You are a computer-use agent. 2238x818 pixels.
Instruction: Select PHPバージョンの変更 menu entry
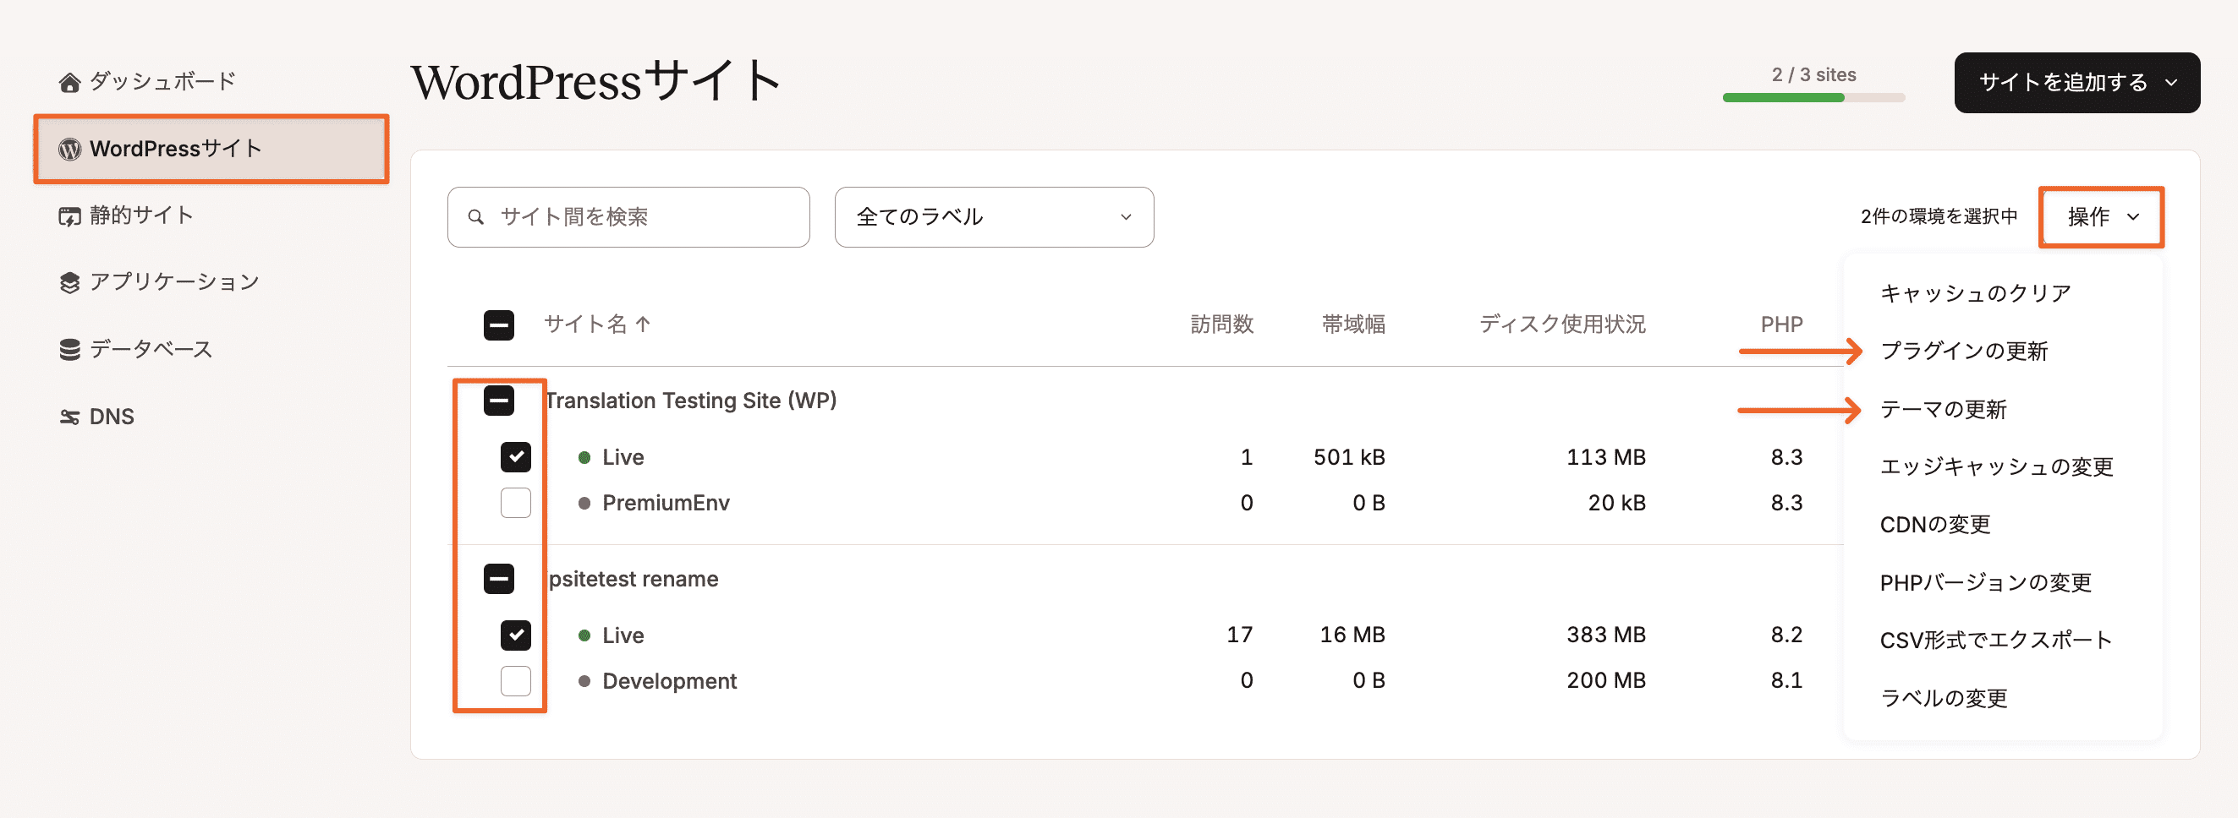pos(1985,584)
